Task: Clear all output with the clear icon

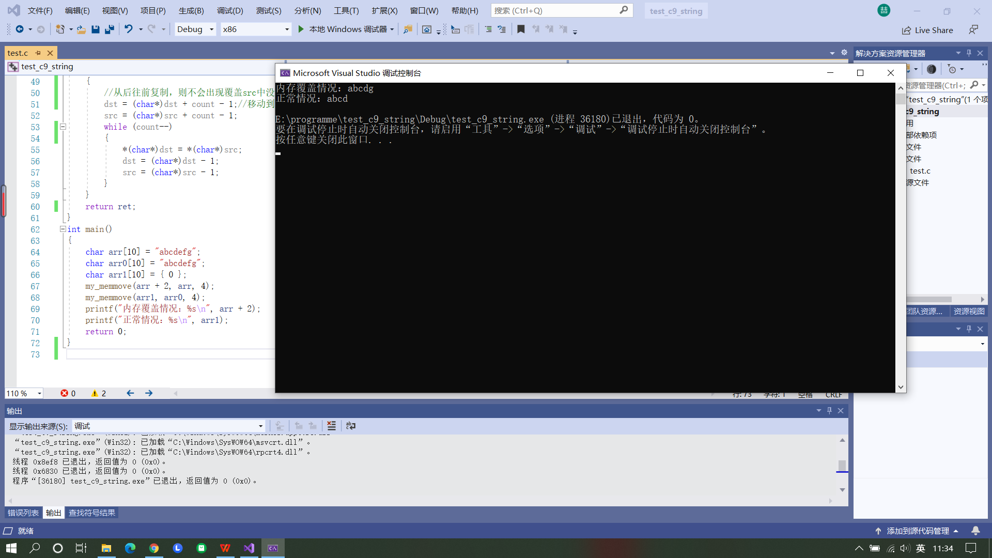Action: 332,426
